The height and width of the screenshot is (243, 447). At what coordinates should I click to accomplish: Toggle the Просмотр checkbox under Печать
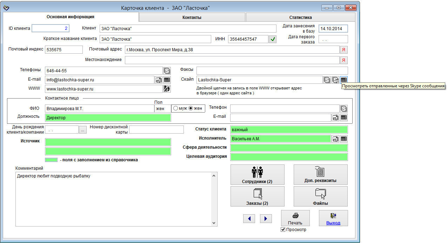(283, 230)
